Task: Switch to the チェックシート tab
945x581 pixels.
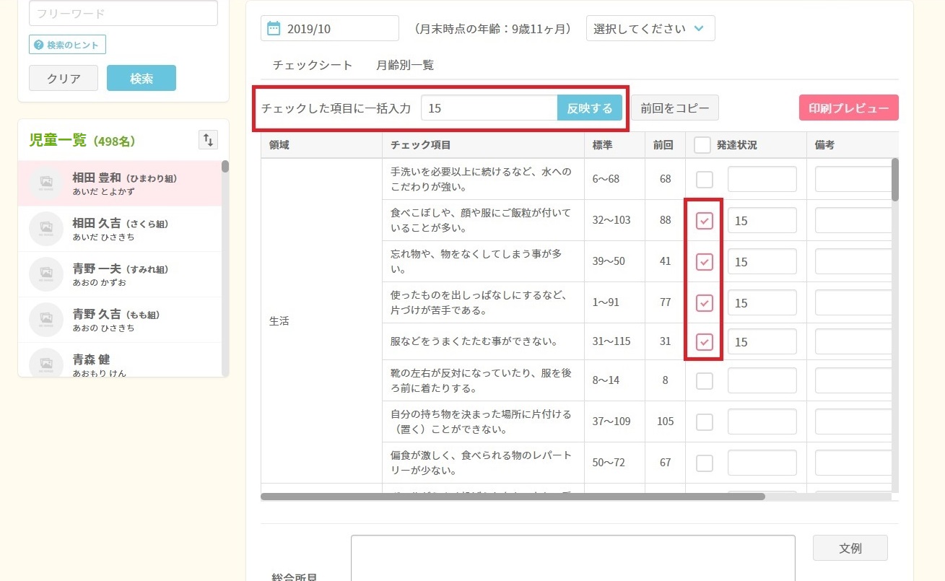Action: click(313, 65)
